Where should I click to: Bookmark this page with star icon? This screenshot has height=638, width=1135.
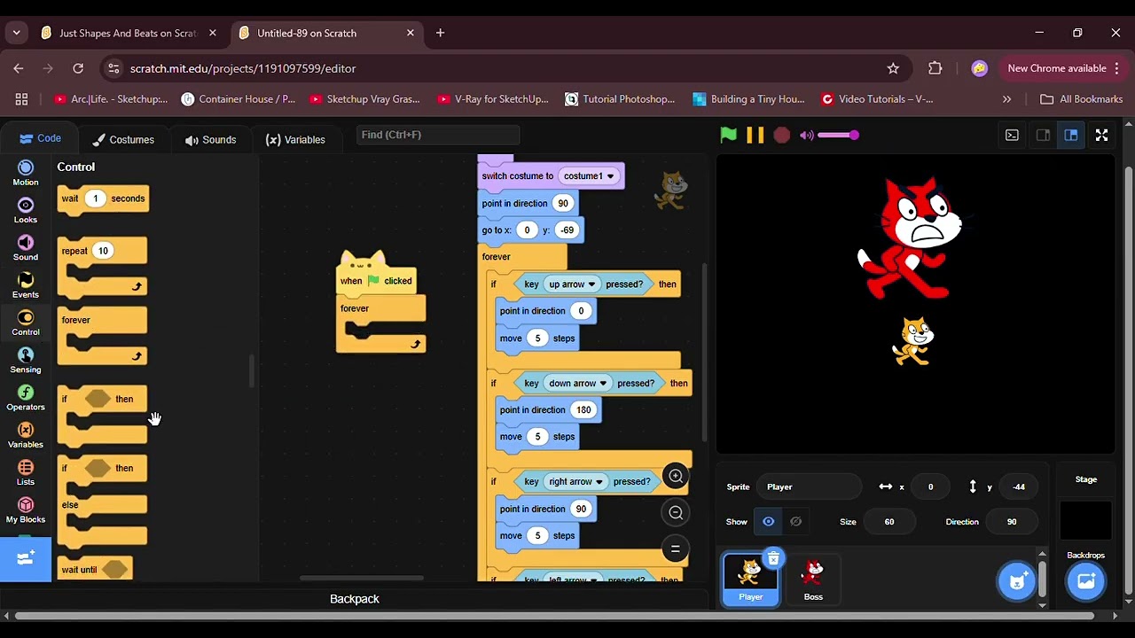pyautogui.click(x=893, y=68)
